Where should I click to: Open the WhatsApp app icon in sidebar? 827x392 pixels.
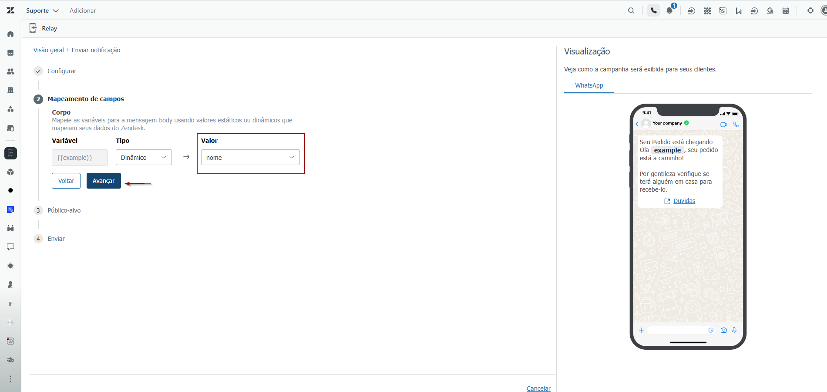click(10, 341)
